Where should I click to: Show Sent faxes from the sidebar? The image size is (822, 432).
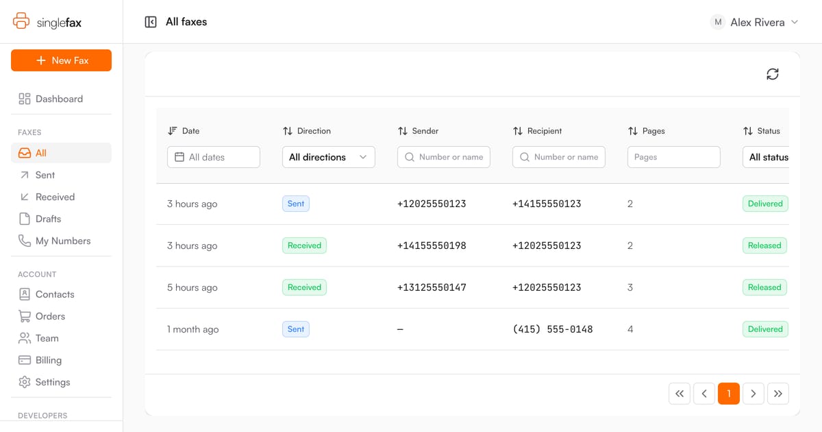[x=61, y=175]
